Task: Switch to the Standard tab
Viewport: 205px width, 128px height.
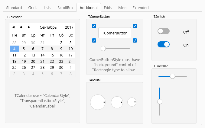Action: pos(14,8)
